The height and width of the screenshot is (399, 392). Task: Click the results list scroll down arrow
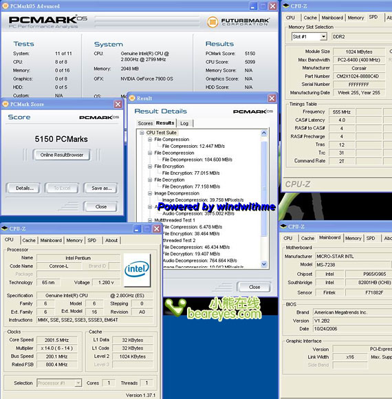(264, 264)
